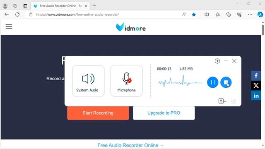Expand Free Audio Recorder Online section
Image resolution: width=265 pixels, height=149 pixels.
(130, 145)
